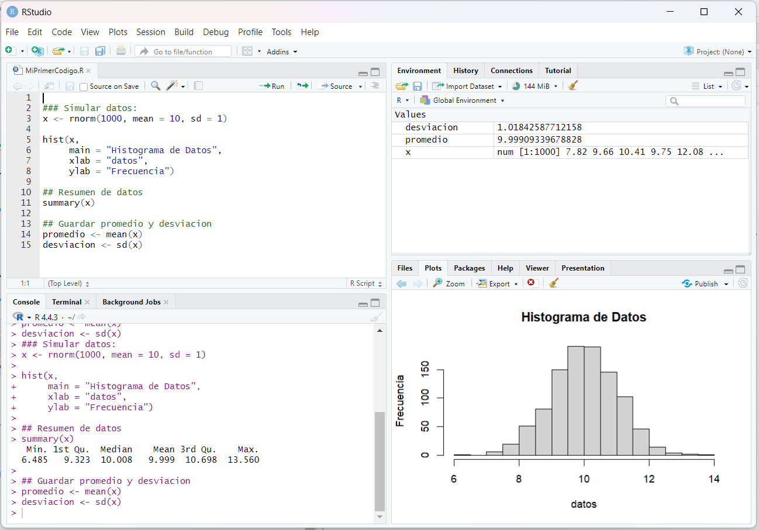This screenshot has height=530, width=759.
Task: Click the Zoom button for the plot
Action: pyautogui.click(x=449, y=283)
